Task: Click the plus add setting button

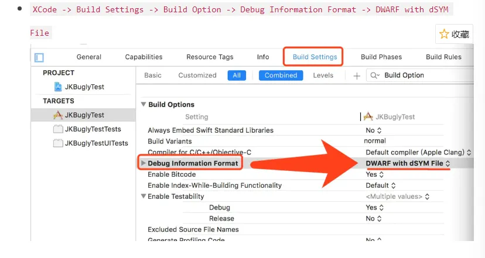Action: click(357, 75)
